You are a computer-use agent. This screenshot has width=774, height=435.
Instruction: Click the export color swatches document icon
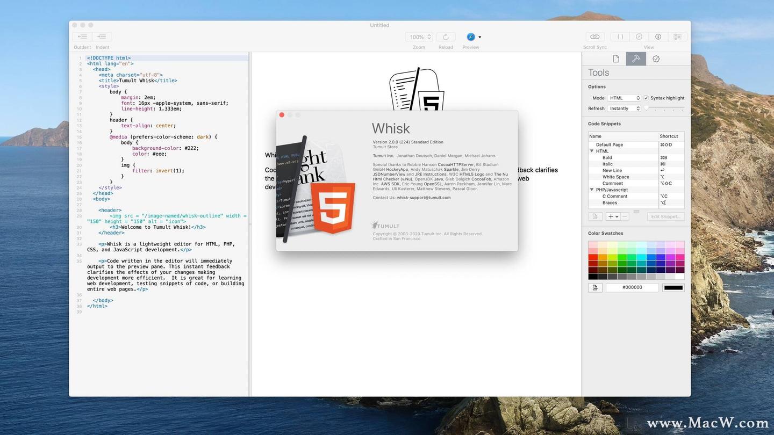(x=594, y=287)
